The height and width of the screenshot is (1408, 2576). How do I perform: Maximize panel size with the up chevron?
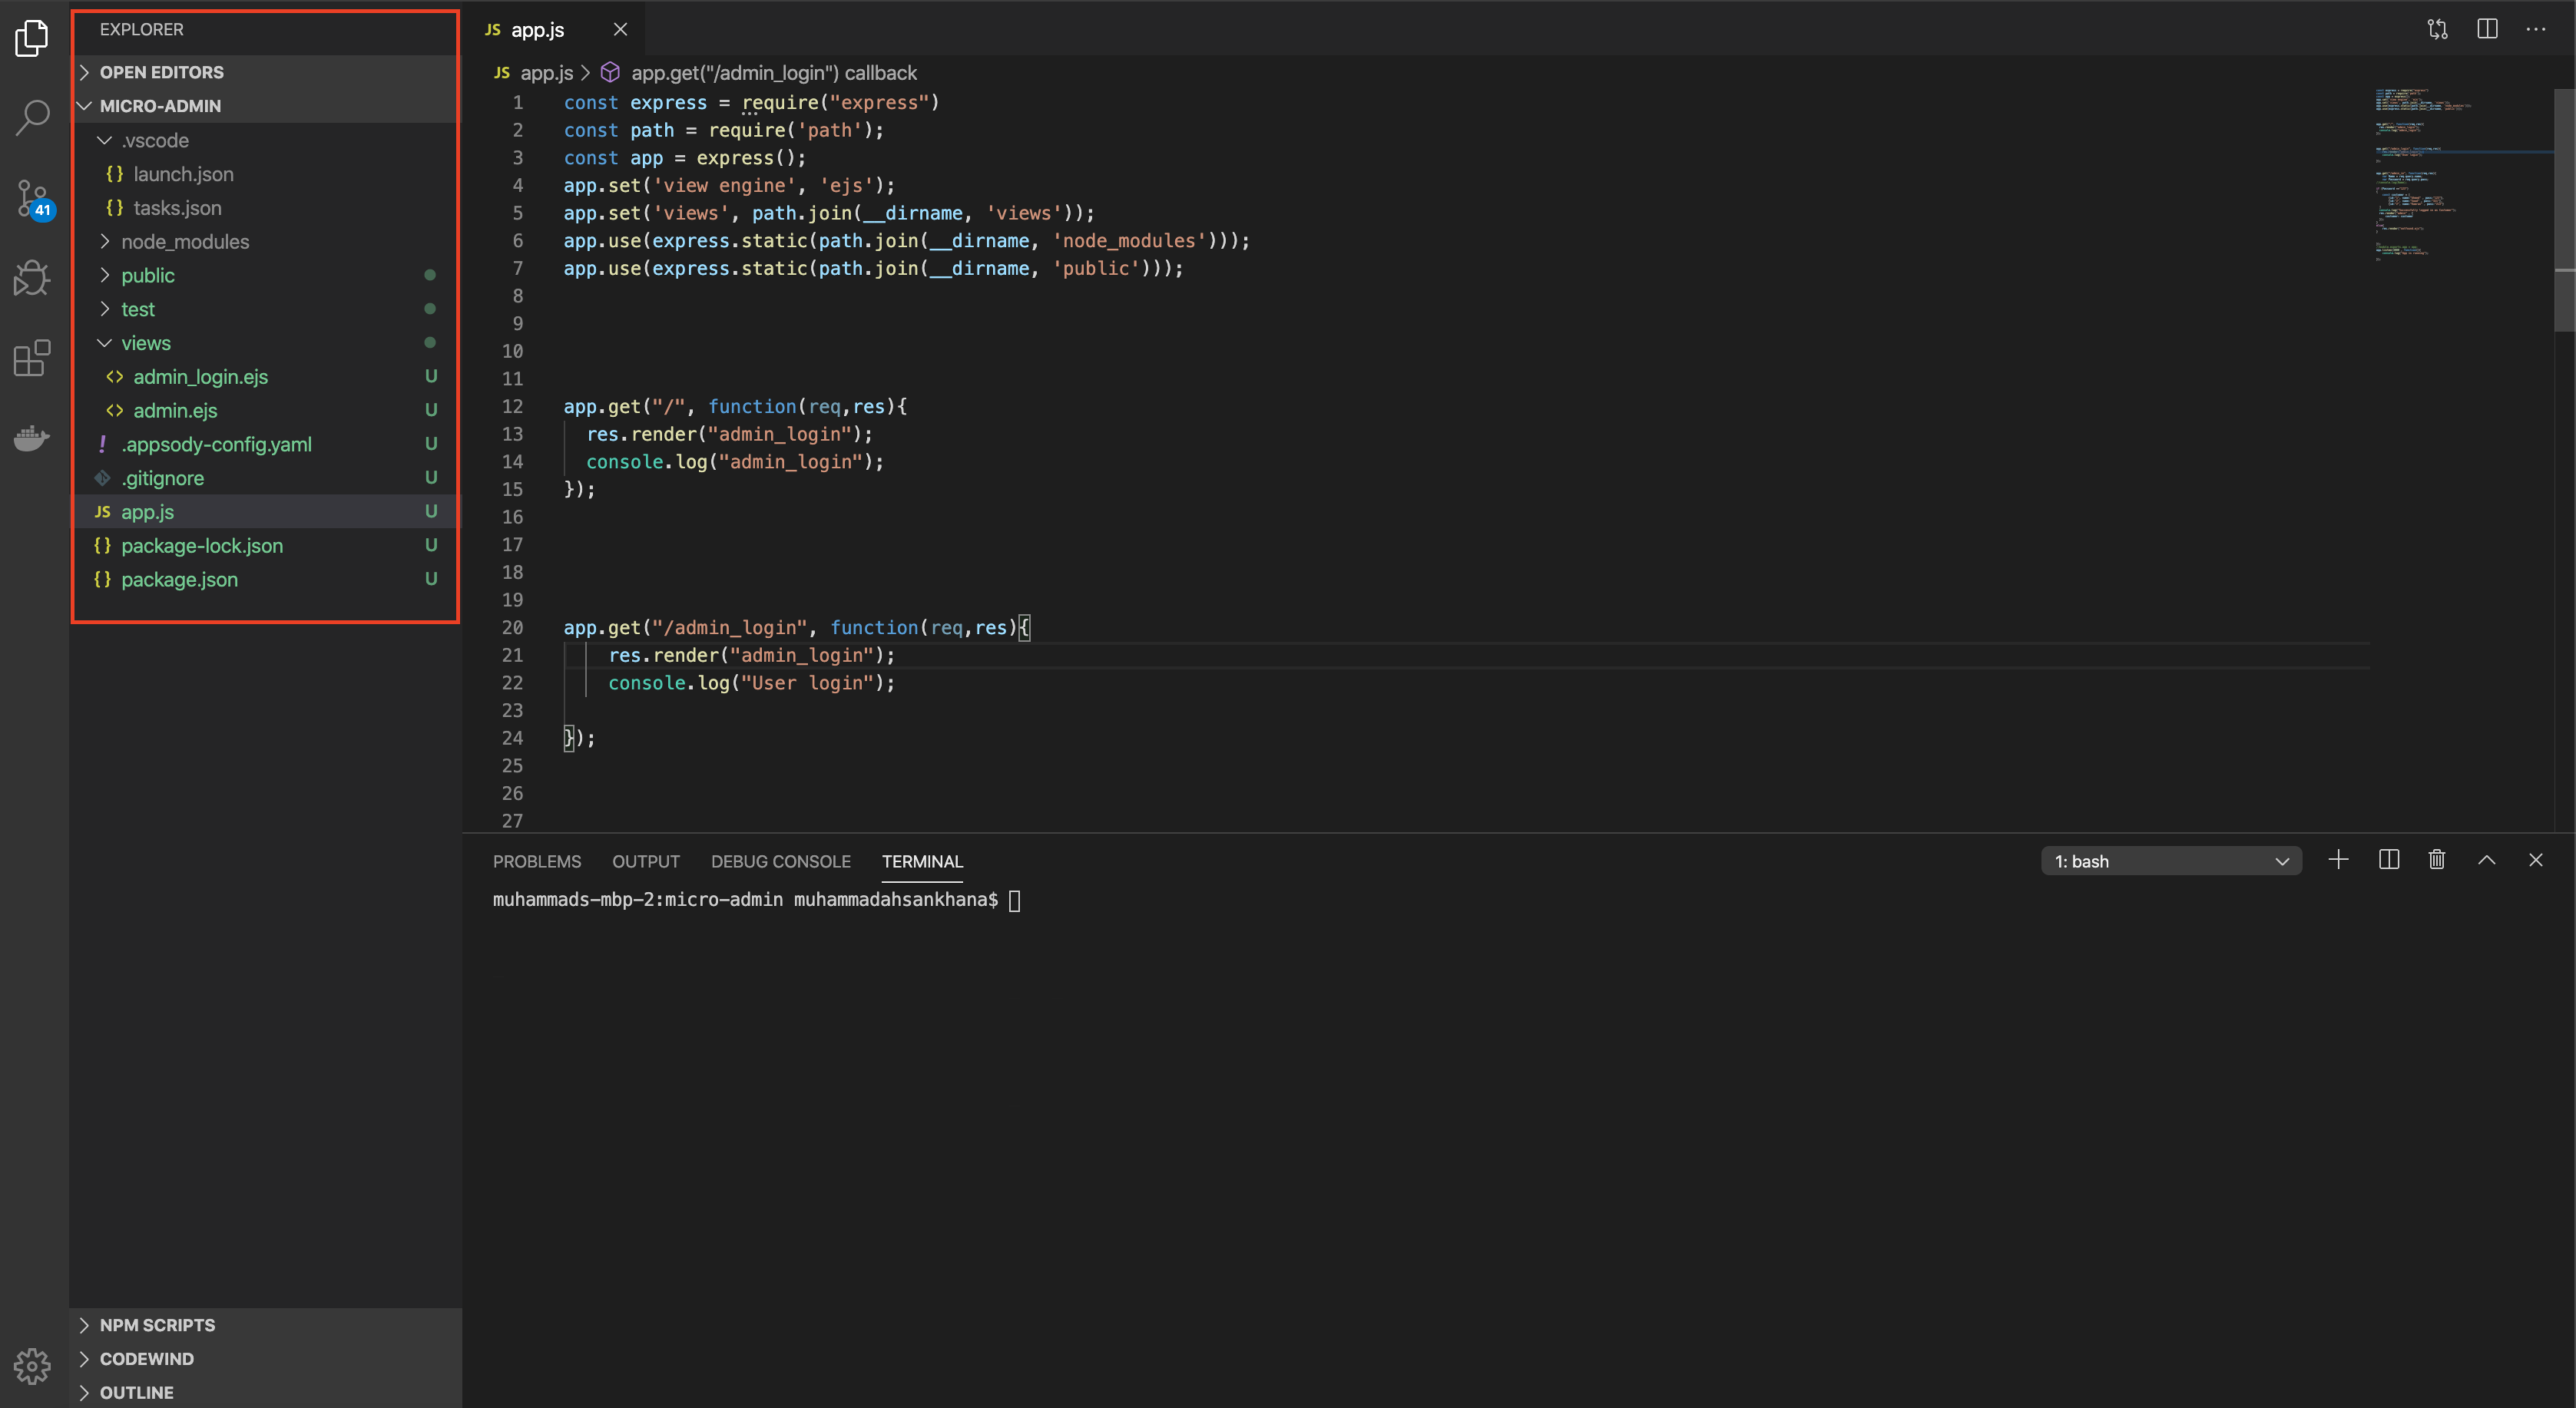[x=2486, y=859]
